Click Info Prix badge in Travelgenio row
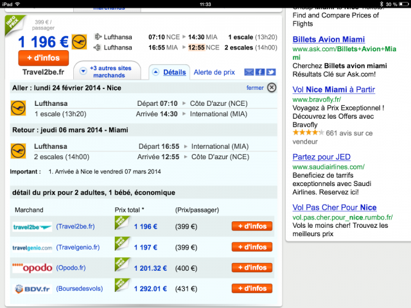The image size is (411, 308). (122, 243)
